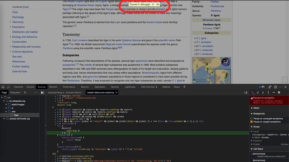Open the Memory tab
The image size is (289, 162).
pyautogui.click(x=85, y=87)
